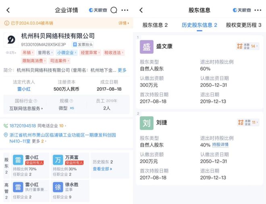Tap the 刘 avatar of 刘捷
Image resolution: width=266 pixels, height=204 pixels.
tap(147, 123)
